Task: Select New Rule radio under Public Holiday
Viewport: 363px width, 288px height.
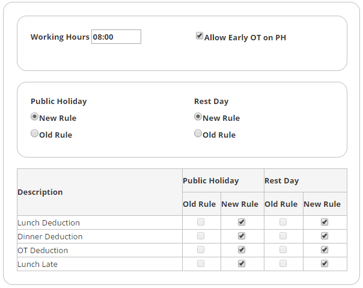Action: 34,117
